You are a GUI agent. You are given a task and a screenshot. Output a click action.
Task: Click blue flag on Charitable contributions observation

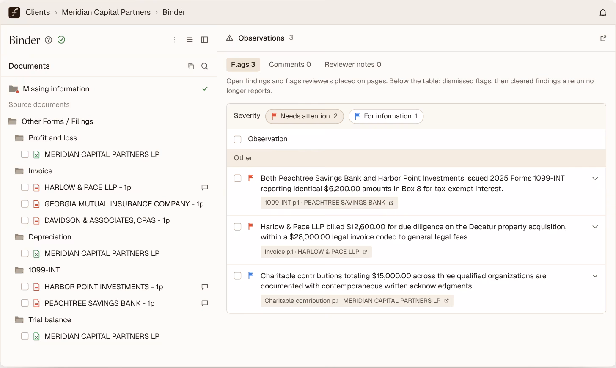pyautogui.click(x=250, y=276)
